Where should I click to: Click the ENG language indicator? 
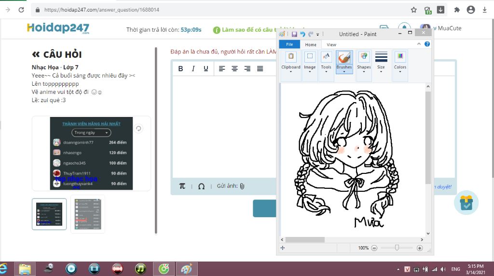click(x=455, y=269)
